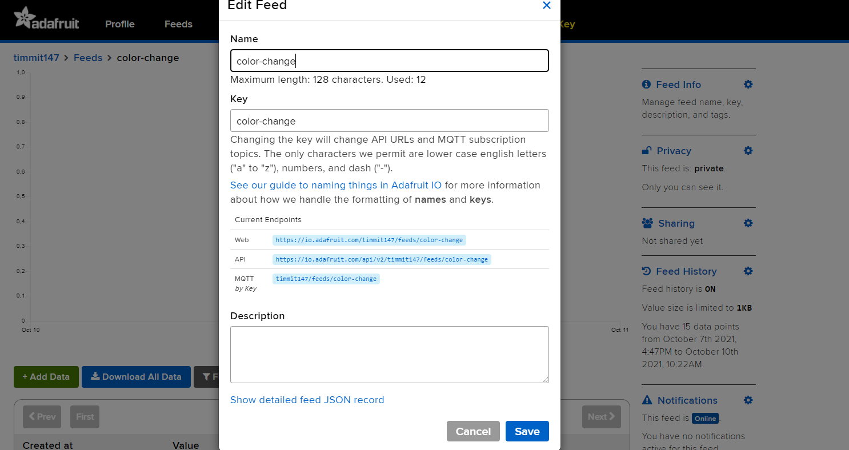Viewport: 849px width, 450px height.
Task: Click the Web endpoint URL
Action: point(369,240)
